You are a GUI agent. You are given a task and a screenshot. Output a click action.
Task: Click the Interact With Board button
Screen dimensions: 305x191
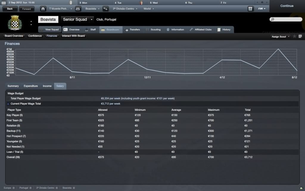(73, 36)
